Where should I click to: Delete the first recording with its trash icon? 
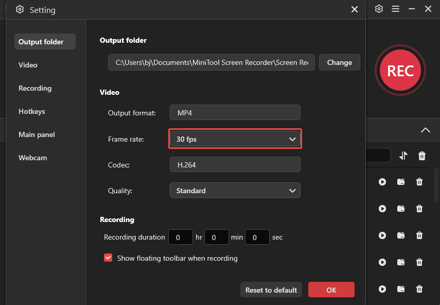tap(419, 182)
